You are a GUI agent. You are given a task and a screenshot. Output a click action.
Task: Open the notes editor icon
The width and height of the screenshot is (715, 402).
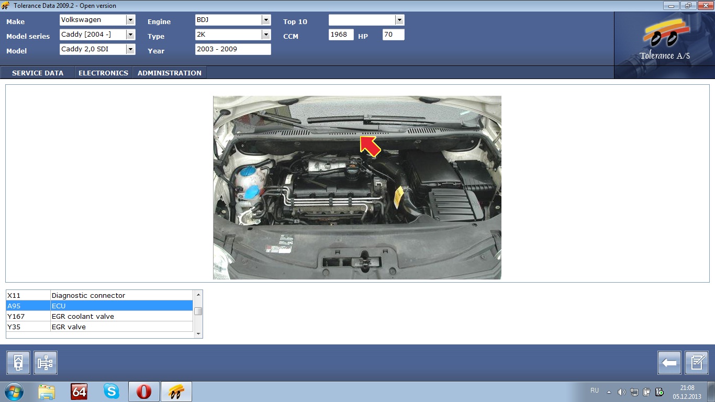pyautogui.click(x=697, y=362)
